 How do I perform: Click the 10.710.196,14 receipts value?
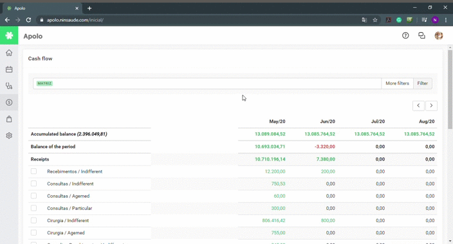[270, 159]
